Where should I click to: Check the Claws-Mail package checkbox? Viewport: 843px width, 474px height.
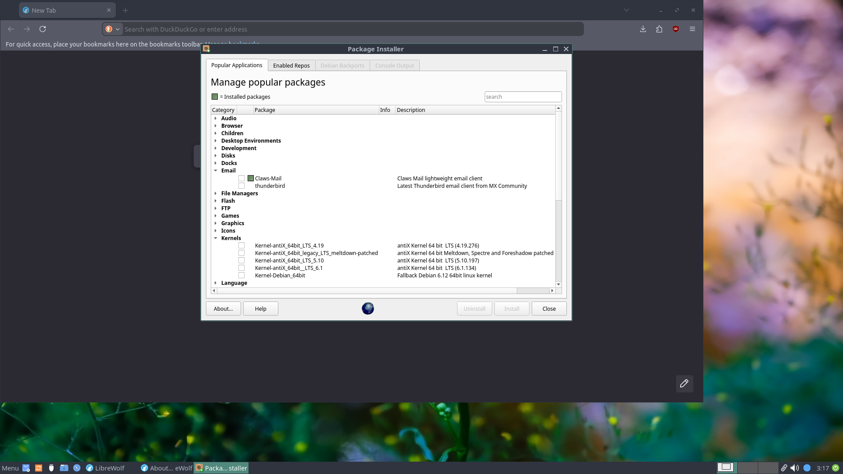241,178
